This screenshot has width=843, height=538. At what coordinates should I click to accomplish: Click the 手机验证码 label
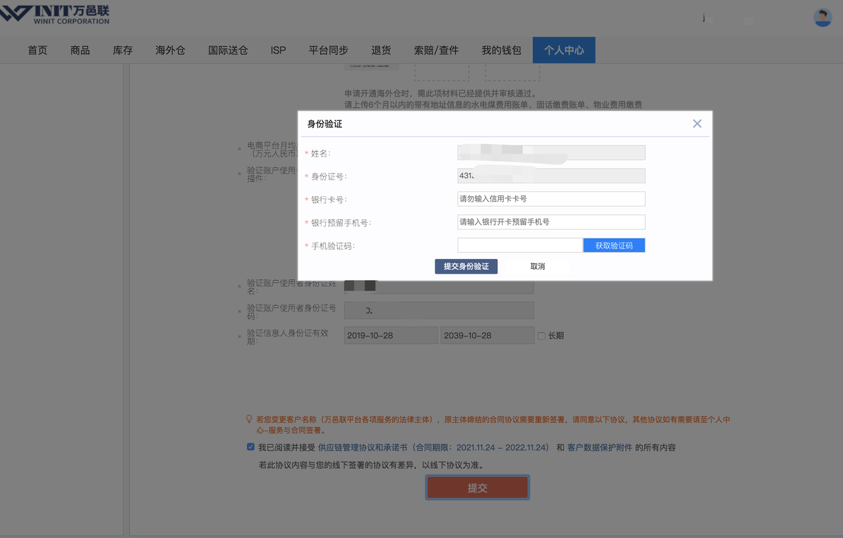333,246
